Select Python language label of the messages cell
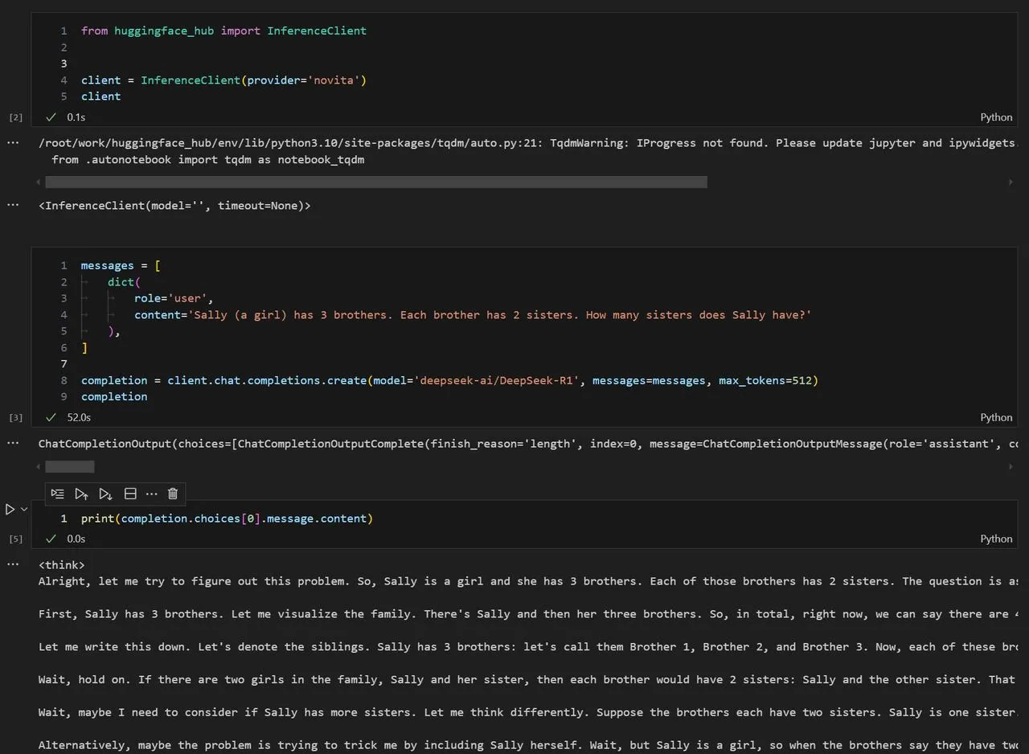The height and width of the screenshot is (754, 1029). [x=996, y=417]
